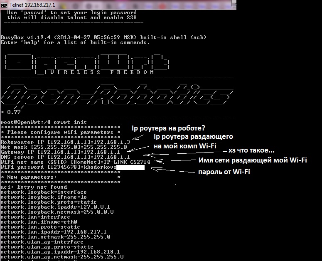The width and height of the screenshot is (322, 261).
Task: Open the Telnet window system menu icon
Action: pos(4,5)
